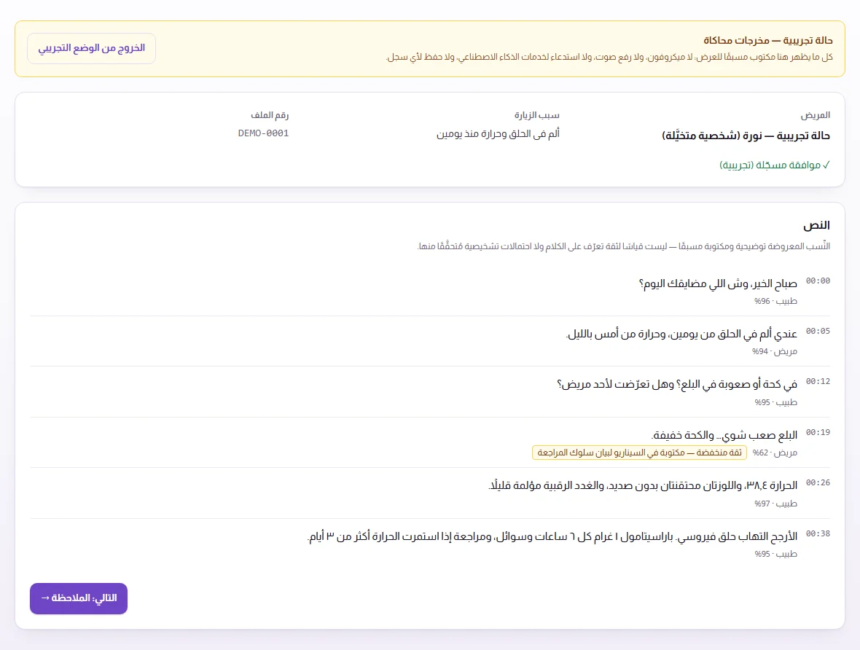Click the 'رقم الملف' label
Screen dimensions: 860x650
270,115
